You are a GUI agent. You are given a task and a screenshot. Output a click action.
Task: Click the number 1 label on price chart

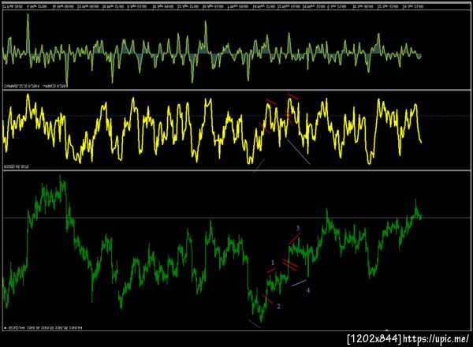point(273,263)
